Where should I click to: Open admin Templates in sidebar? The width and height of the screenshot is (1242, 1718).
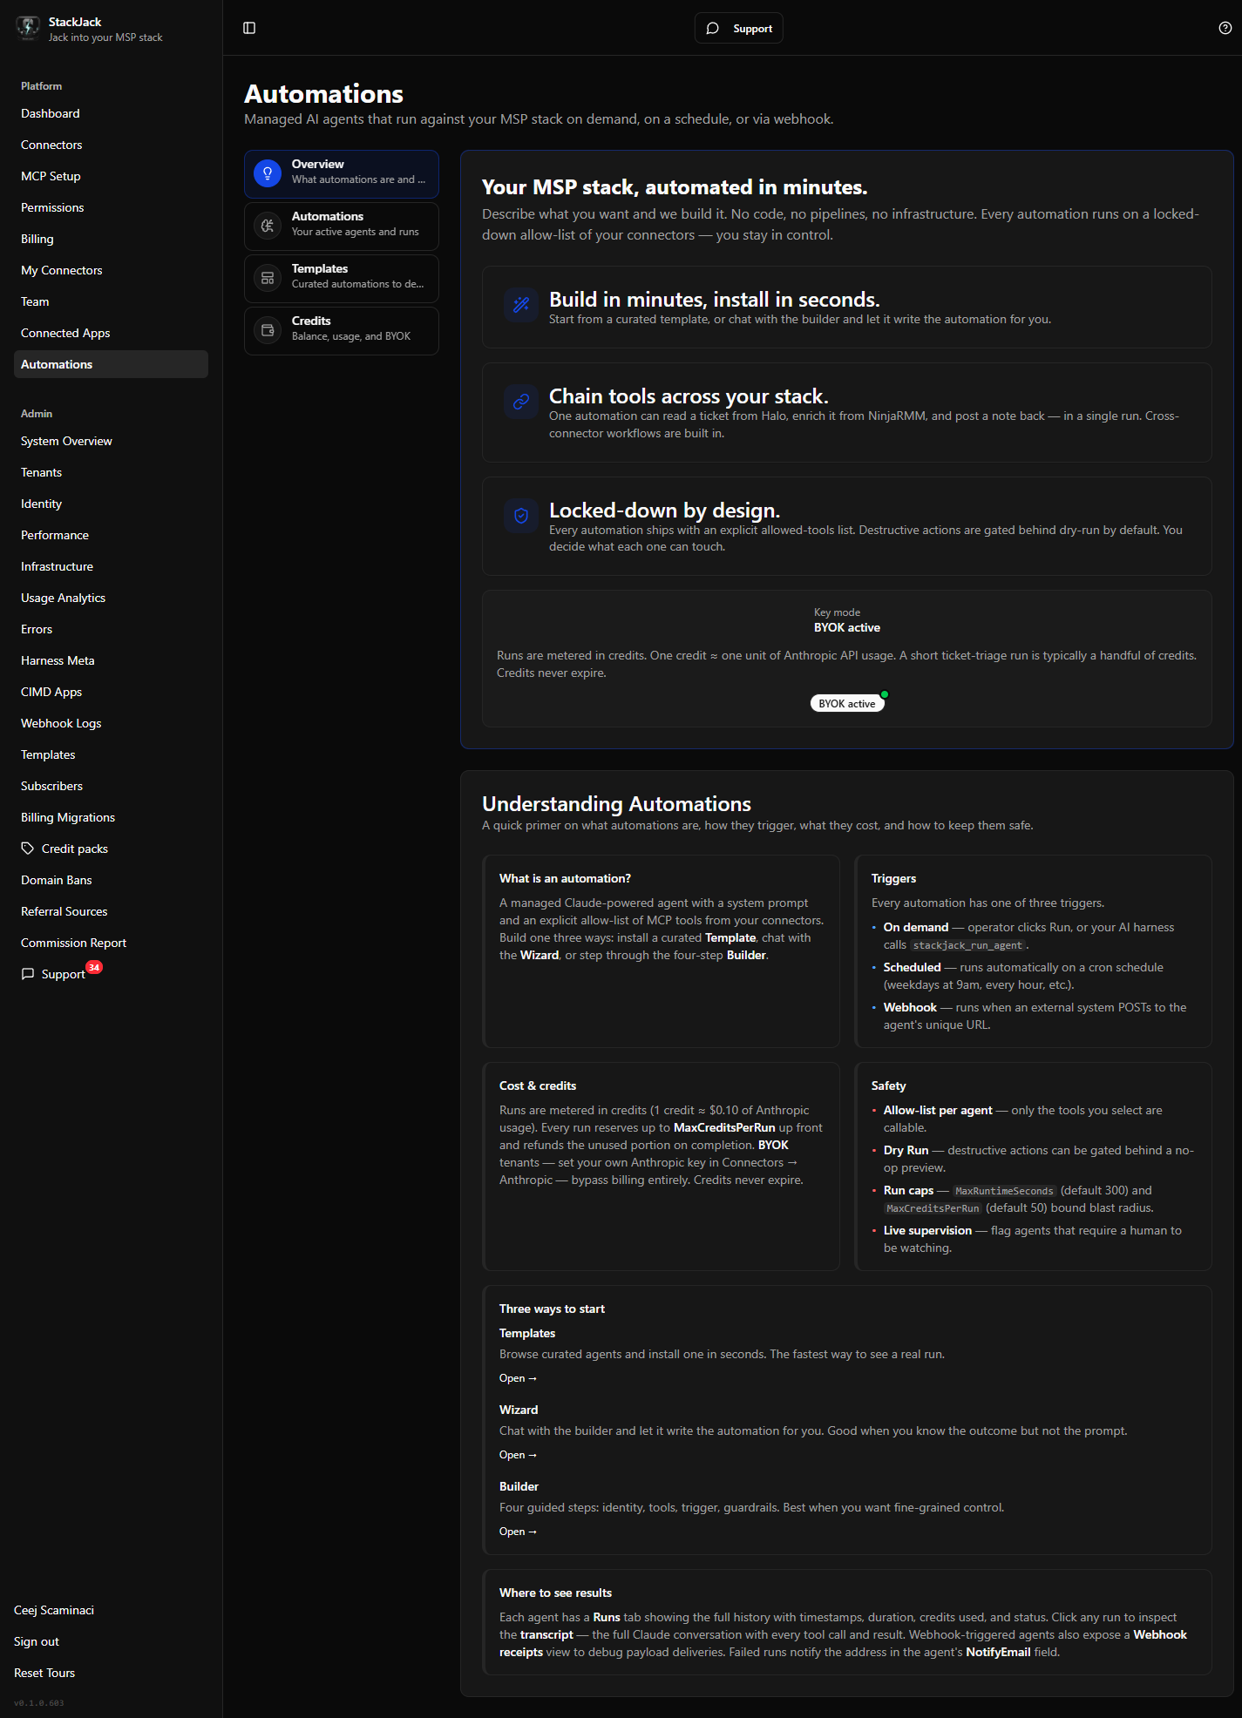(111, 754)
